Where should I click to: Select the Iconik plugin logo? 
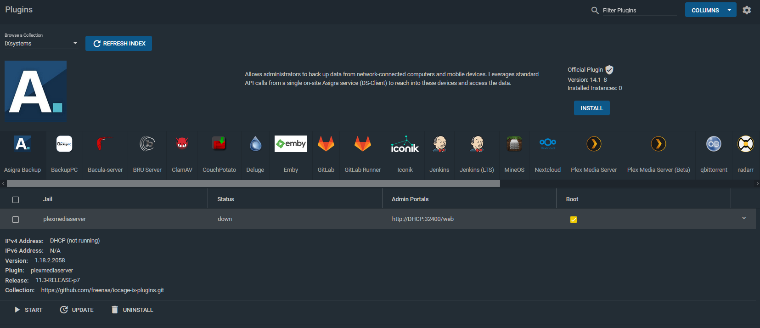405,144
